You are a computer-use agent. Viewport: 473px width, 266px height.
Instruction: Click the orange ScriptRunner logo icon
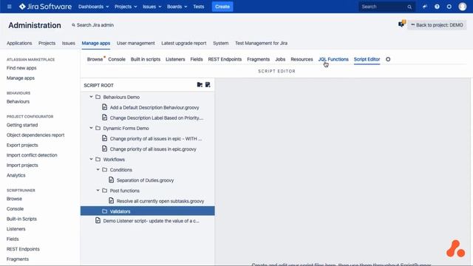(455, 249)
